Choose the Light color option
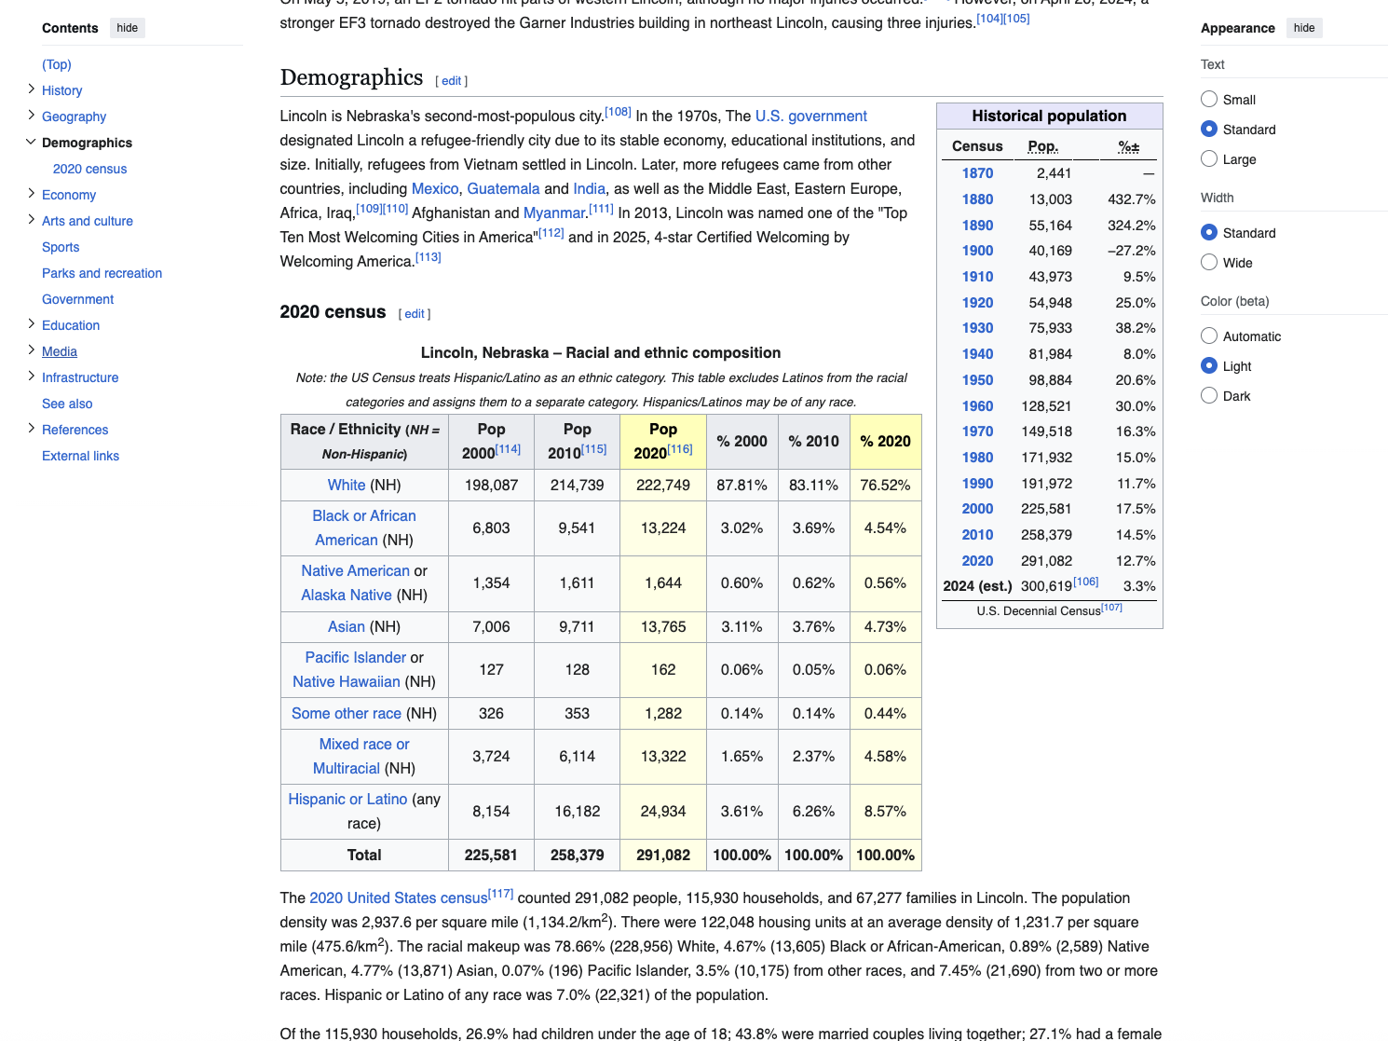1388x1041 pixels. point(1209,365)
